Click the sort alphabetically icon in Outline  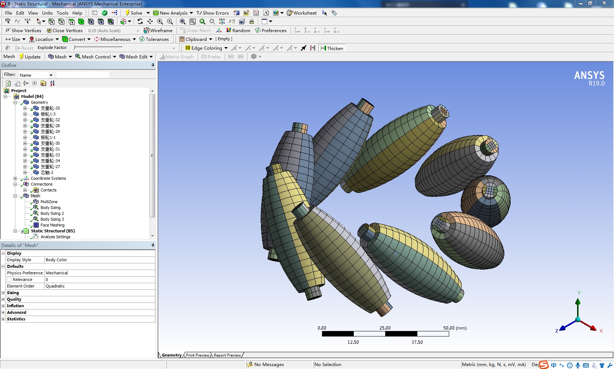52,83
